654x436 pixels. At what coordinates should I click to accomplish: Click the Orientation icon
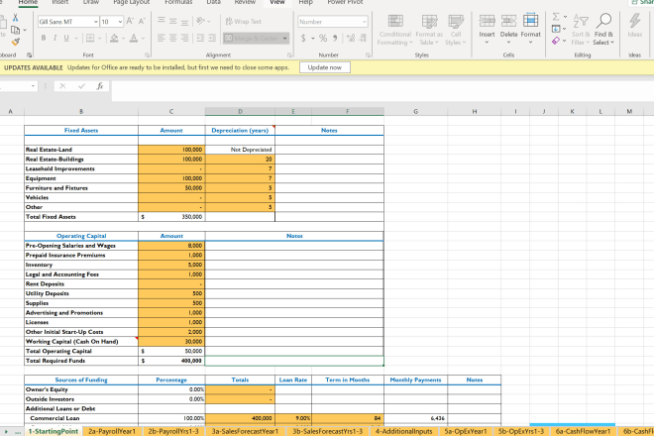(200, 21)
